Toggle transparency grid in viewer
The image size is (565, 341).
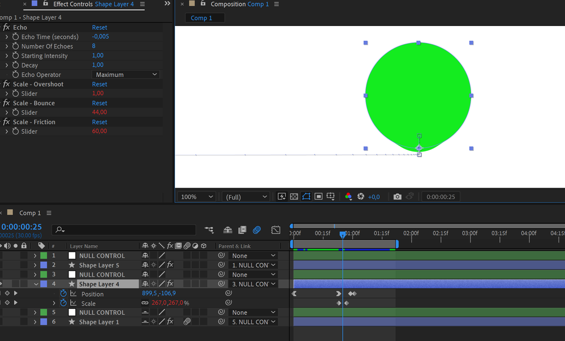[x=294, y=197]
